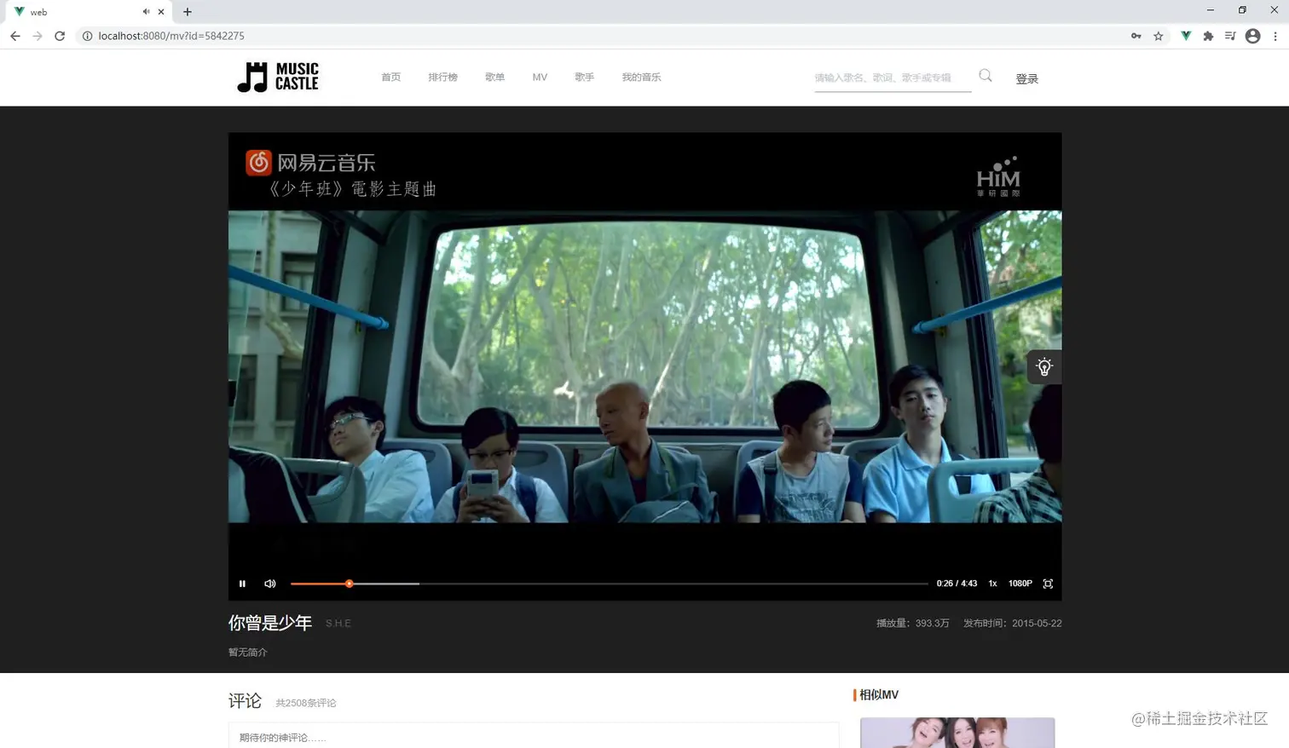Screen dimensions: 1289x748
Task: Mute the tab via speaker icon
Action: (x=146, y=12)
